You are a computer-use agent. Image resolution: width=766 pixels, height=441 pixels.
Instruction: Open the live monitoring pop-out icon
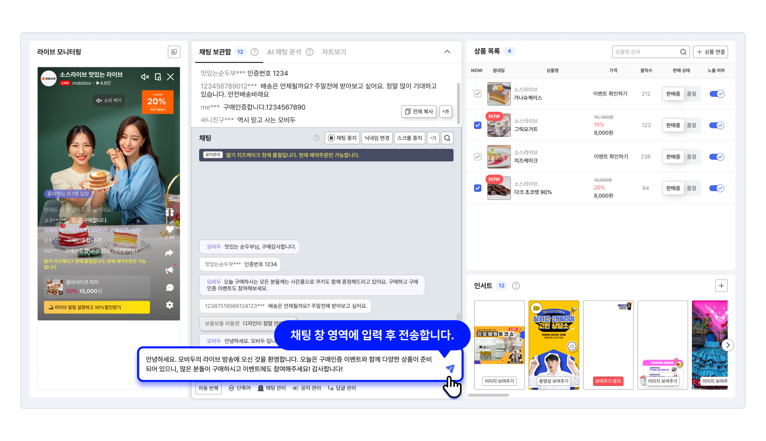pos(174,52)
